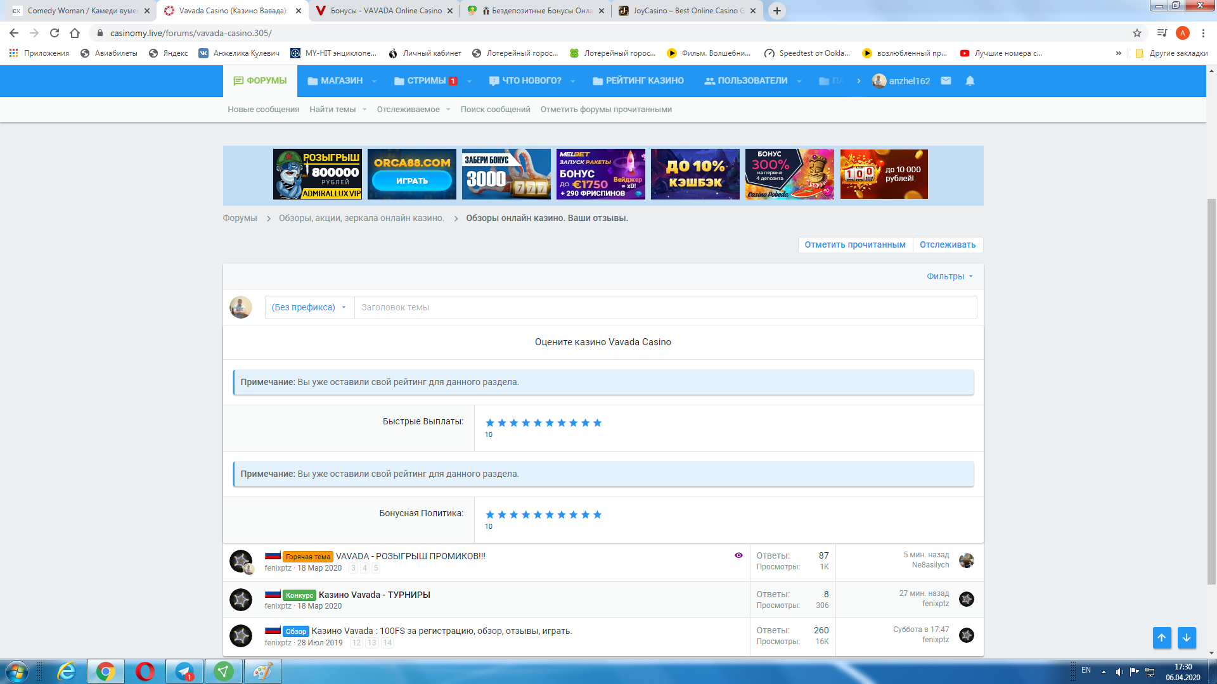Open anzhel162 user account menu
Image resolution: width=1217 pixels, height=684 pixels.
[901, 80]
